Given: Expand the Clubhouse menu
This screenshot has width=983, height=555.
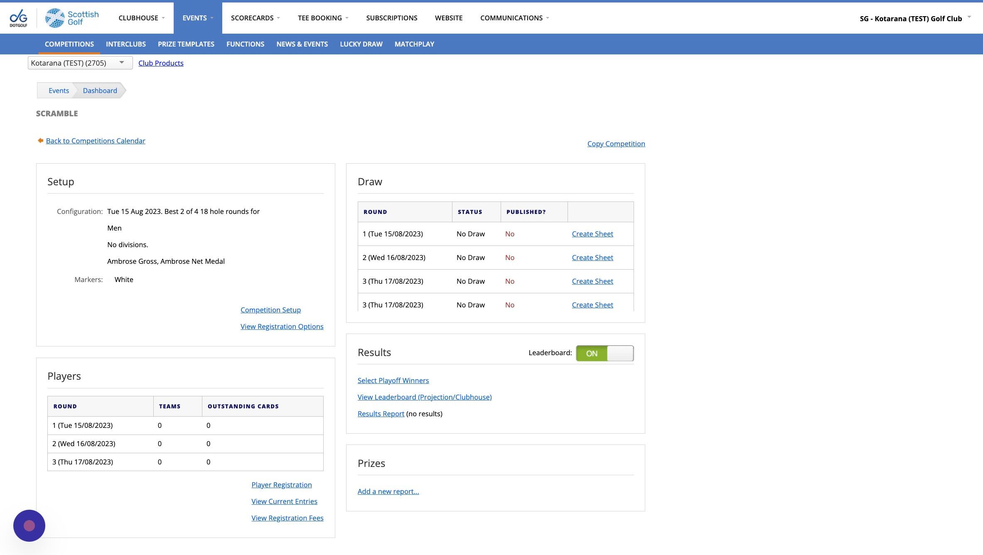Looking at the screenshot, I should click(142, 18).
